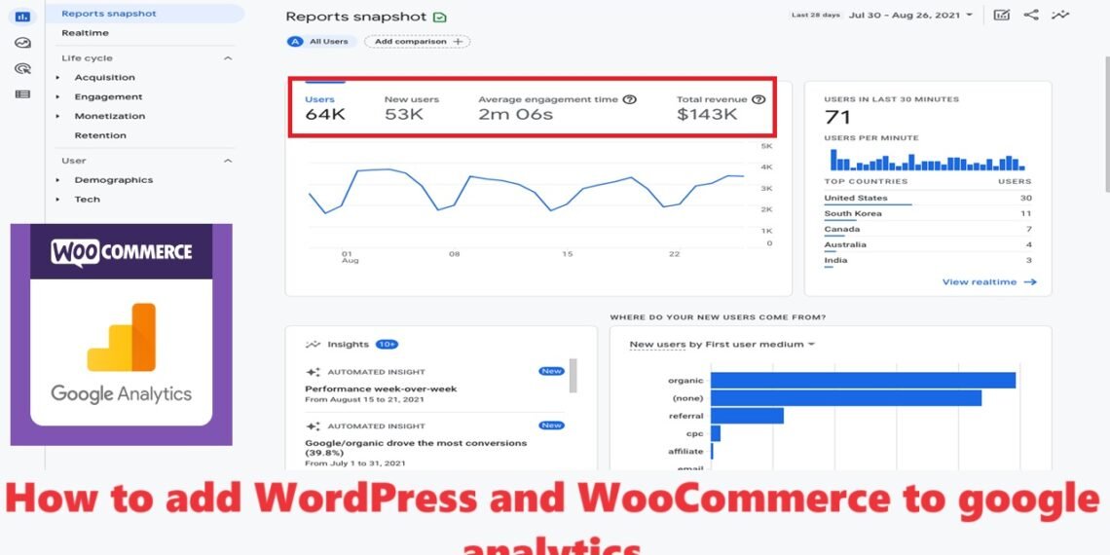Click the All Users comparison chip
Screen dimensions: 1110x555
[321, 42]
